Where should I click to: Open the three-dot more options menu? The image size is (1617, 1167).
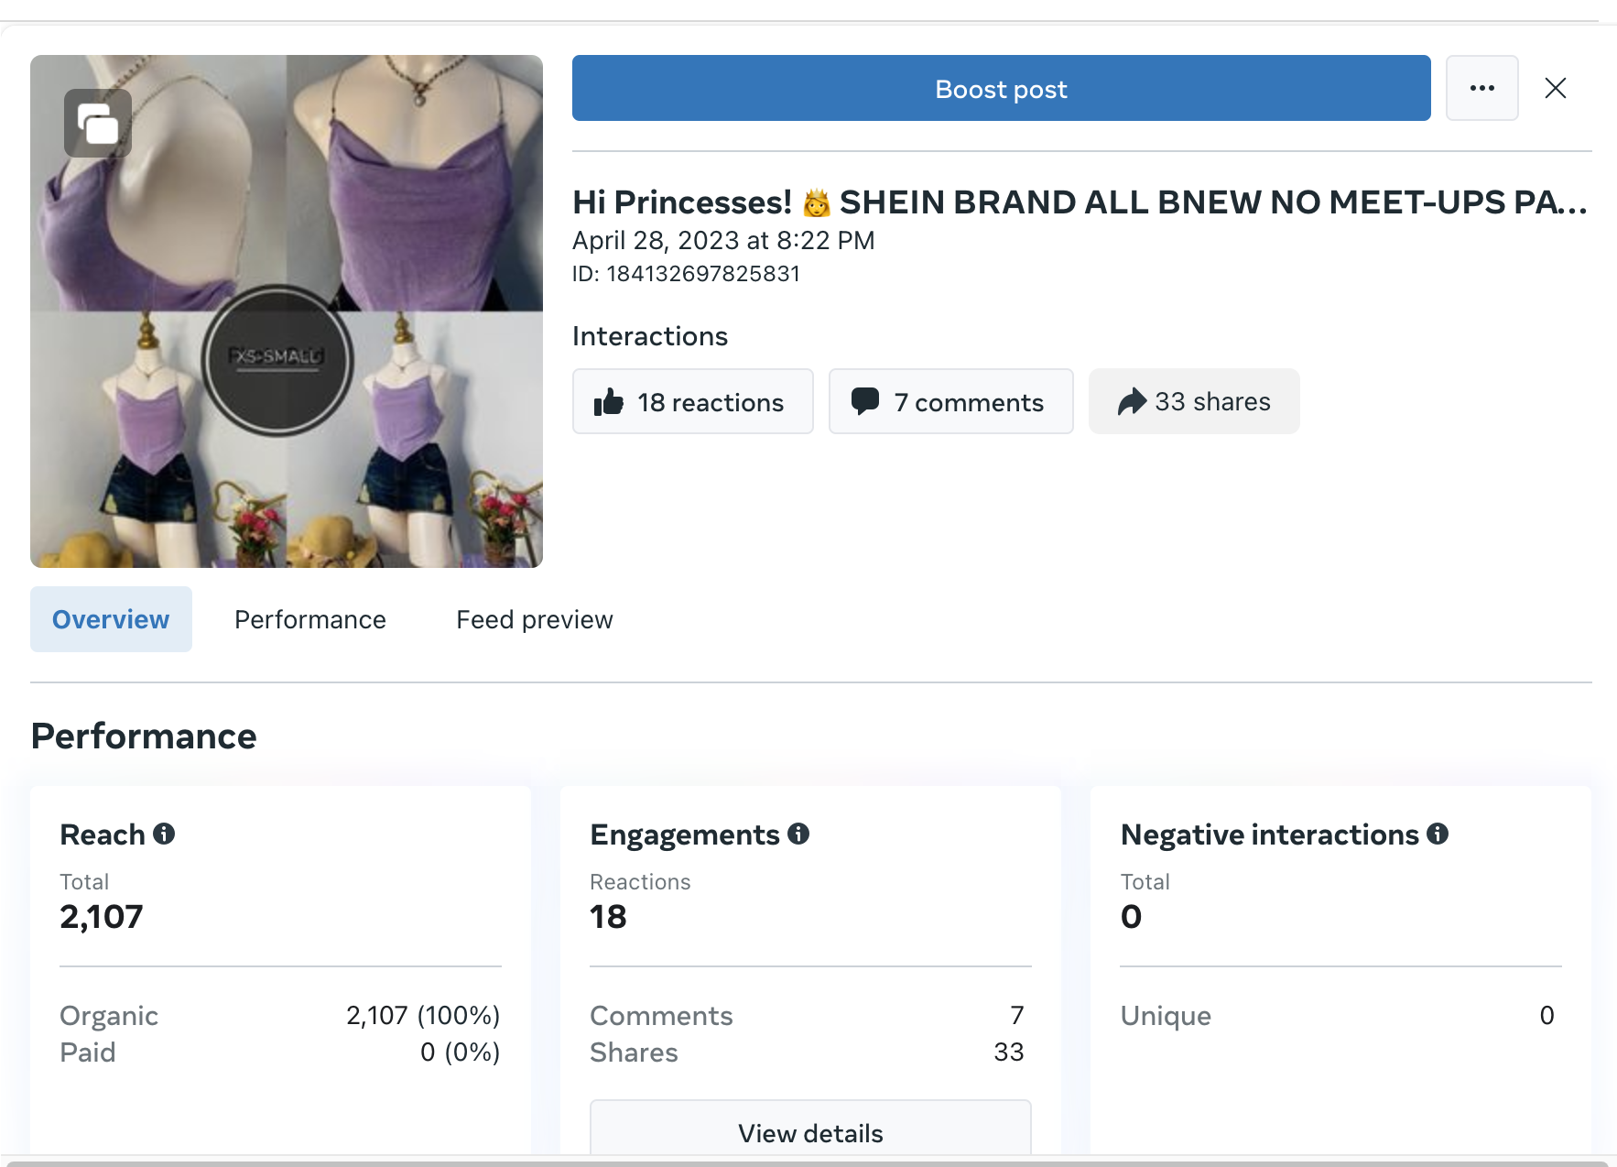[x=1481, y=88]
